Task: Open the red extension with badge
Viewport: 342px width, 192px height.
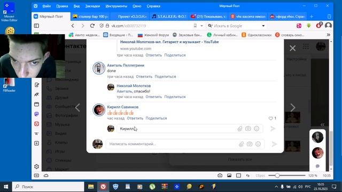Action: click(318, 25)
